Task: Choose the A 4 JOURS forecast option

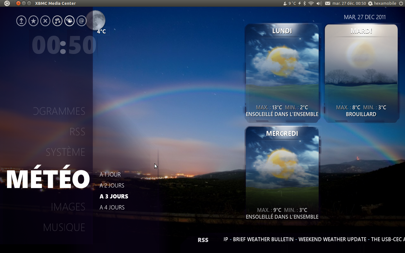Action: pyautogui.click(x=112, y=207)
